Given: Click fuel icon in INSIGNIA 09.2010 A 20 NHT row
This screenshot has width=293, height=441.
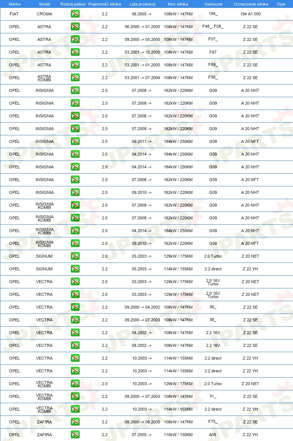Looking at the screenshot, I should pyautogui.click(x=75, y=192).
